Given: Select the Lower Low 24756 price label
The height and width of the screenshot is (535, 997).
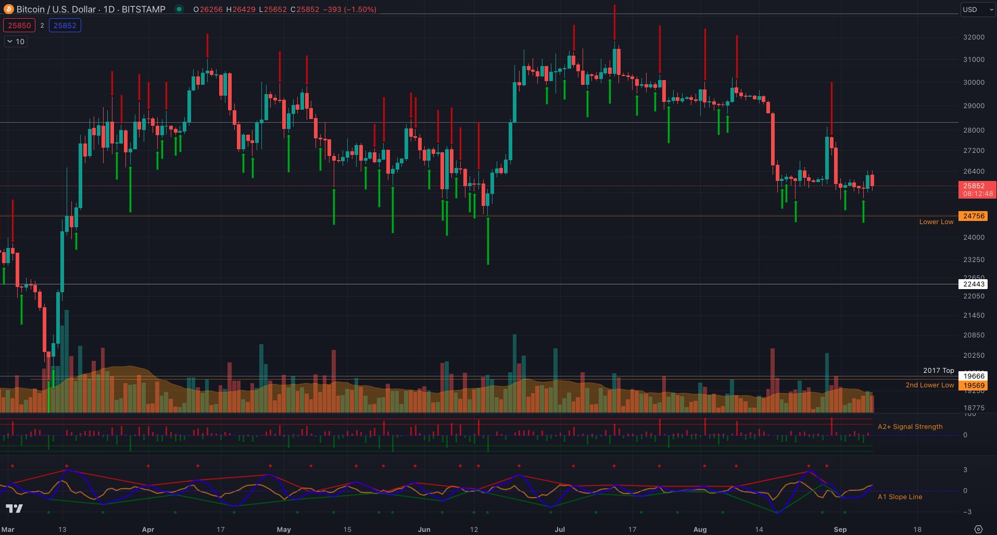Looking at the screenshot, I should (974, 216).
